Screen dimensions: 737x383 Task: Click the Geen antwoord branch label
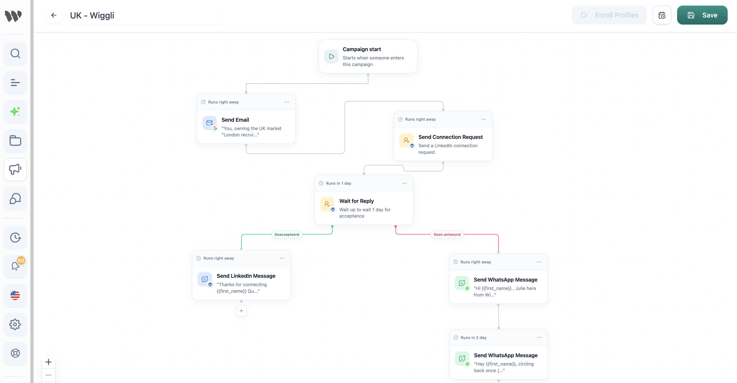tap(447, 234)
